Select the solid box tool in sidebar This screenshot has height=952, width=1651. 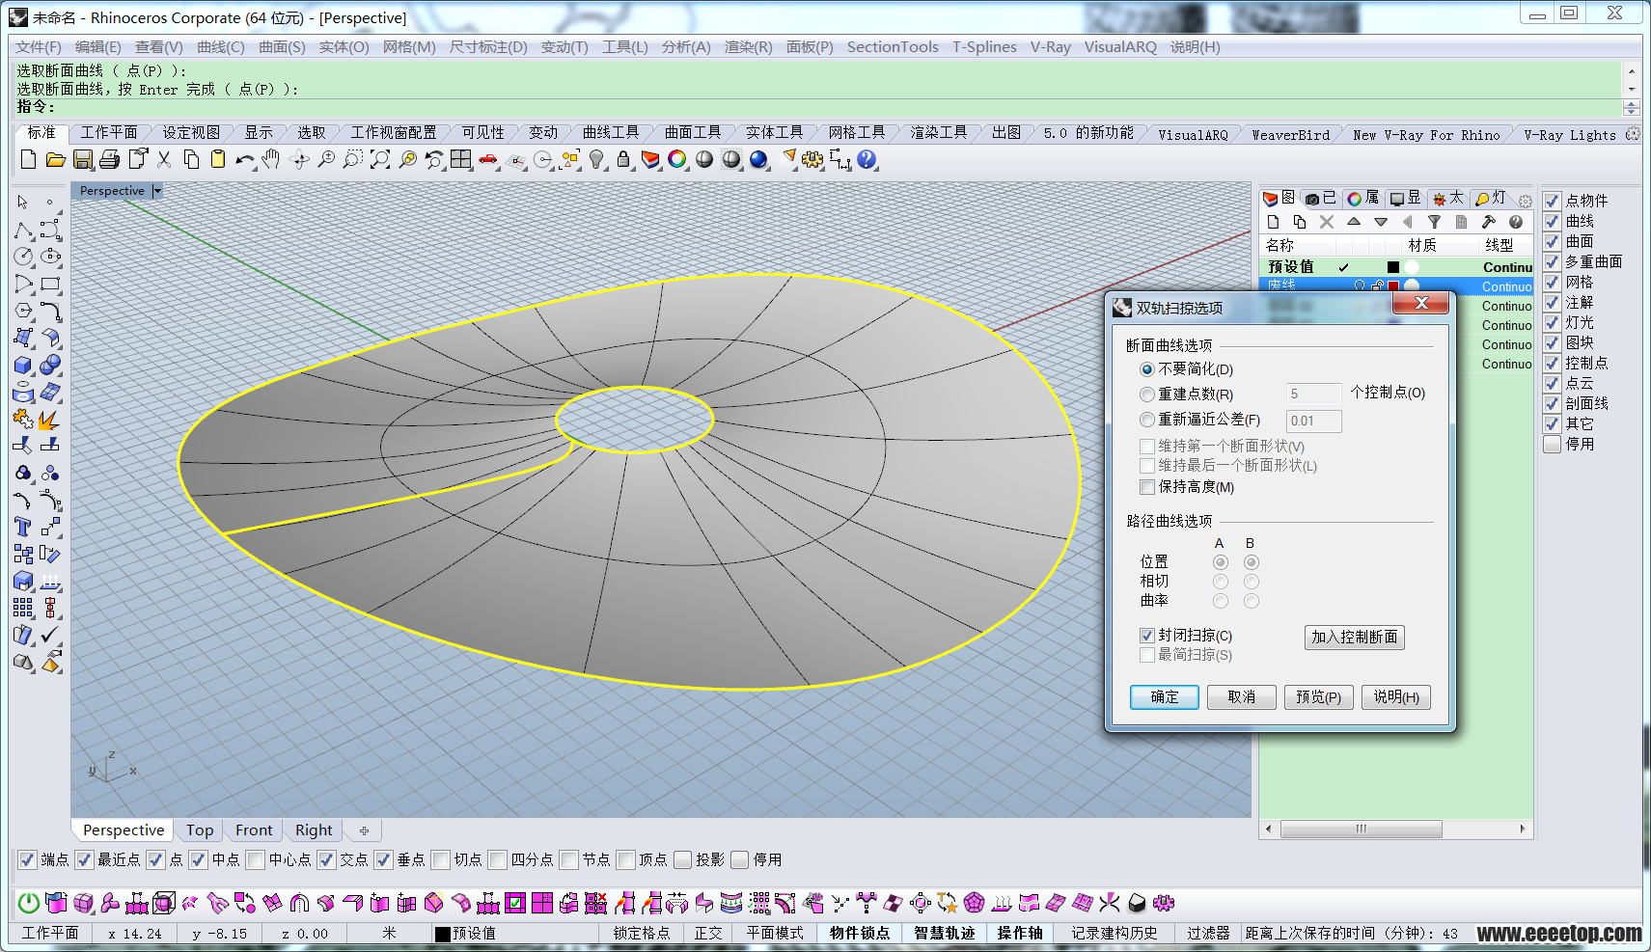[23, 365]
